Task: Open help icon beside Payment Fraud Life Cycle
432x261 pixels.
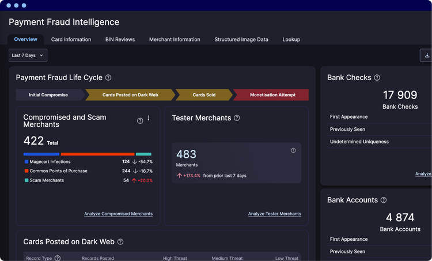Action: coord(108,78)
